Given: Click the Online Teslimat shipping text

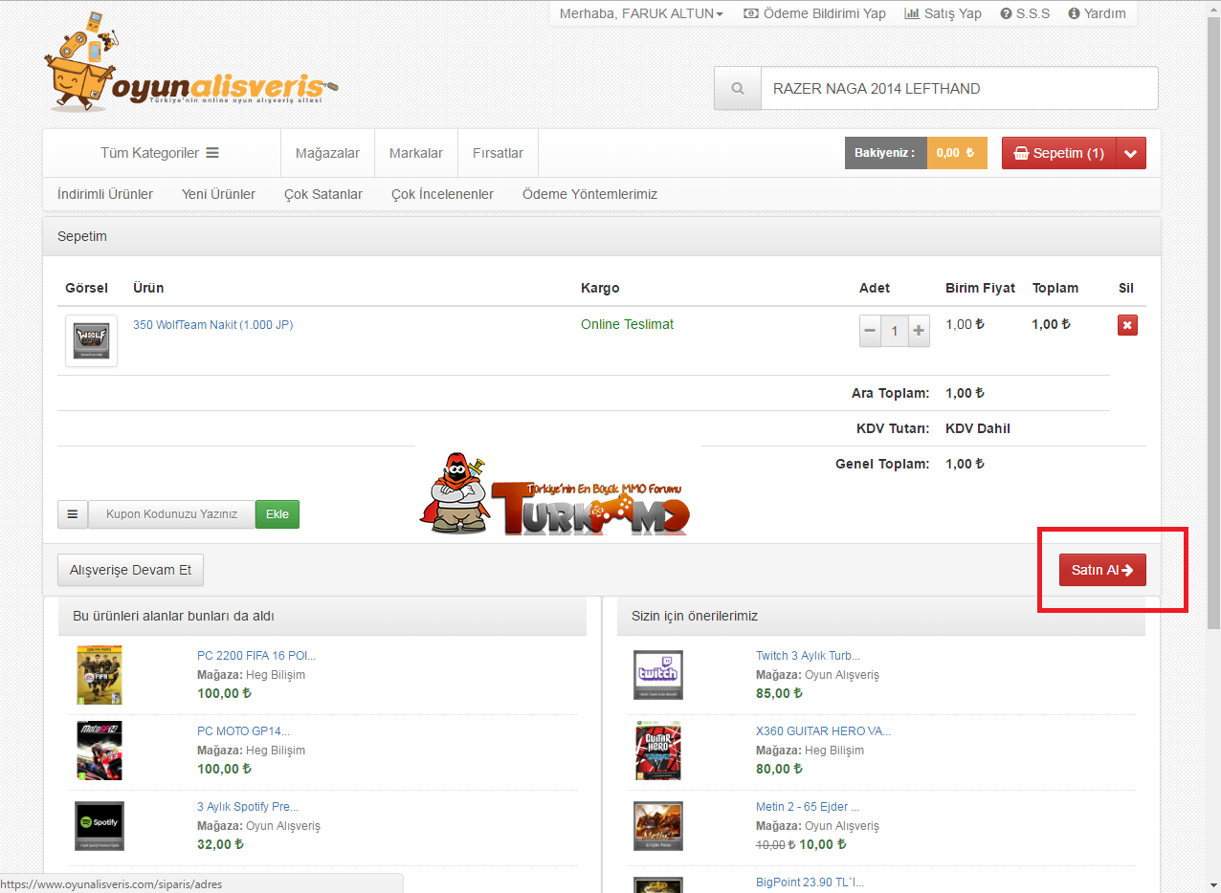Looking at the screenshot, I should pos(627,324).
